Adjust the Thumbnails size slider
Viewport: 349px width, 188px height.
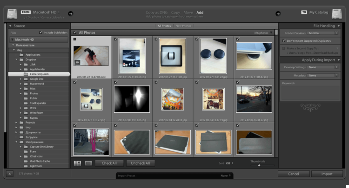click(259, 165)
